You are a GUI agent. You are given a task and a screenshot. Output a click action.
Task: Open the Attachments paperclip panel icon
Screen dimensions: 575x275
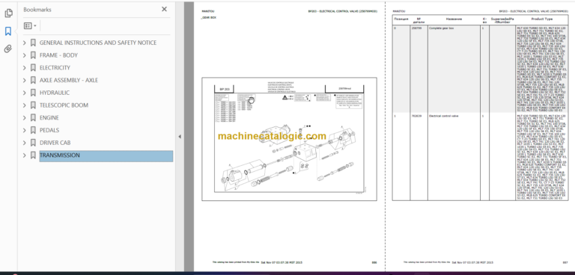[8, 49]
